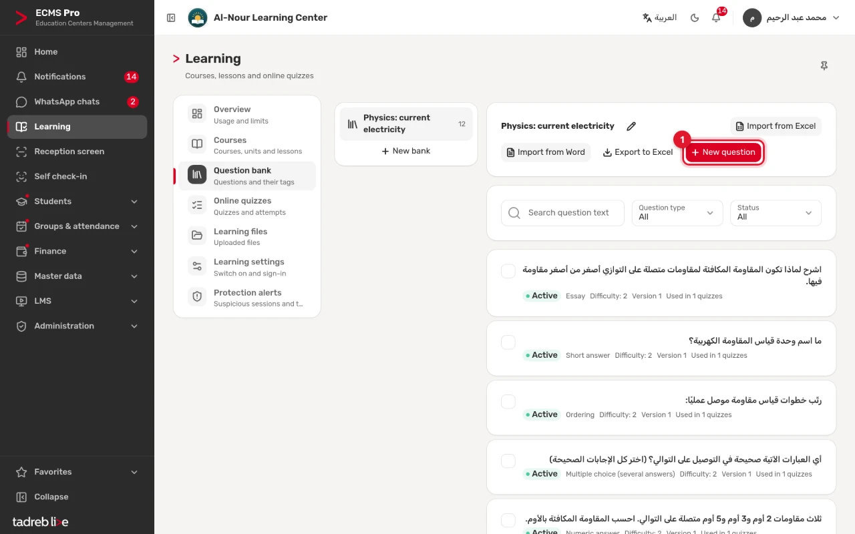
Task: Expand Groups & attendance menu
Action: coord(77,226)
